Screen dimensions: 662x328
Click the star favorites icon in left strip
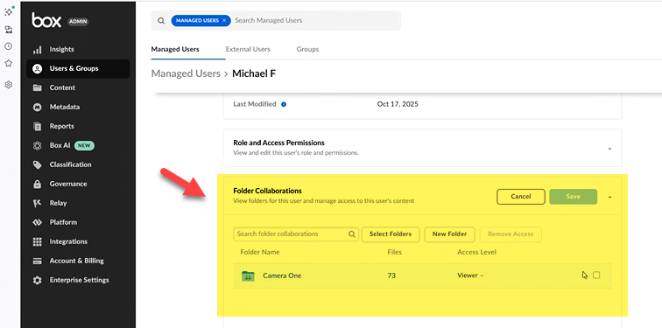click(8, 63)
